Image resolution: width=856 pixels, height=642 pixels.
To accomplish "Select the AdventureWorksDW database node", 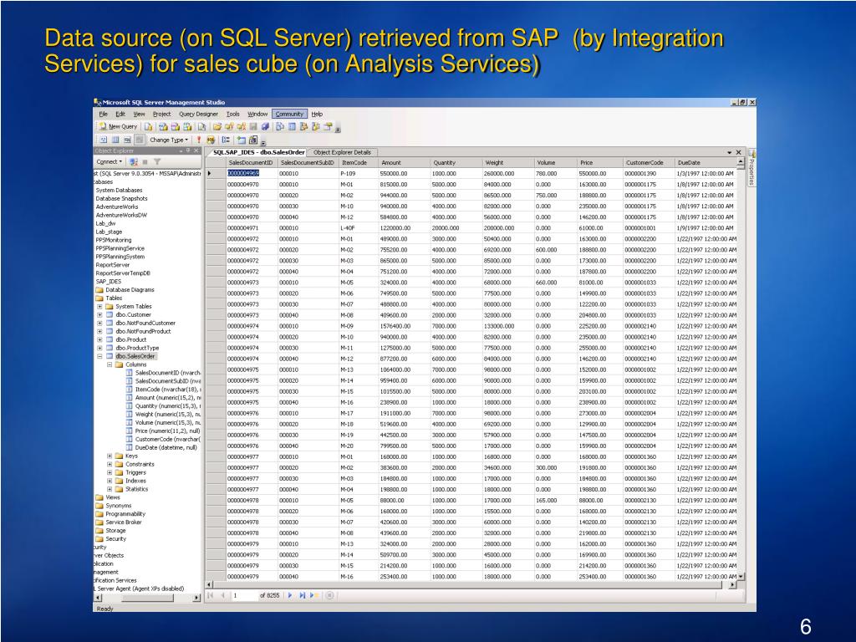I will 121,215.
